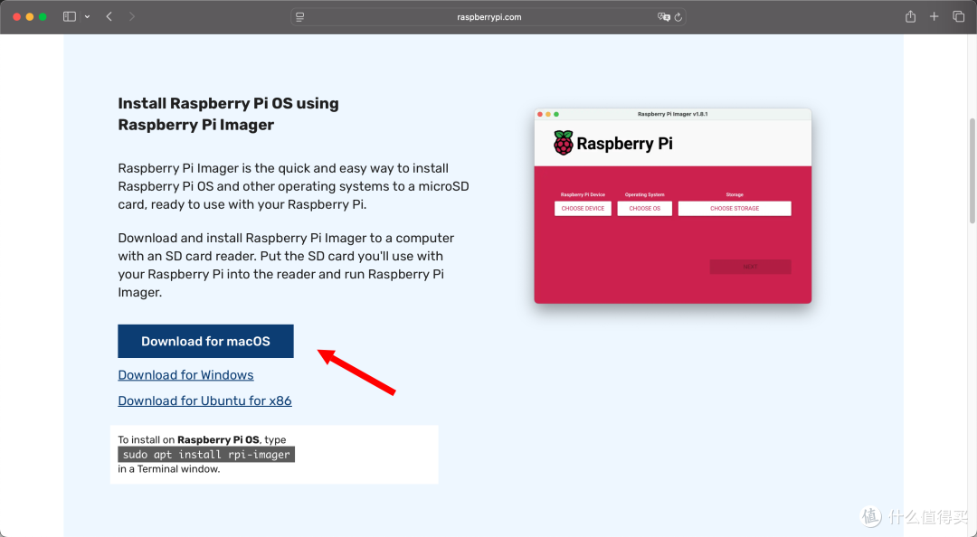Go forward with the forward arrow
The image size is (977, 537).
click(x=131, y=17)
